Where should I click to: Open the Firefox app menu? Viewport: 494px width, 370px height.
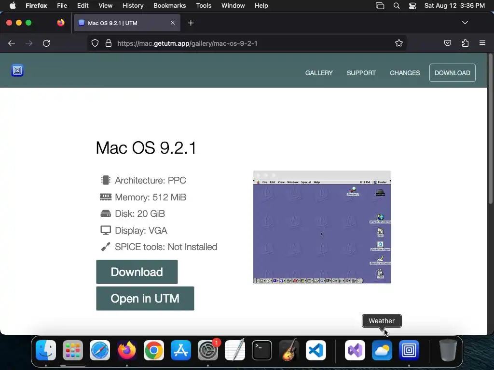36,6
